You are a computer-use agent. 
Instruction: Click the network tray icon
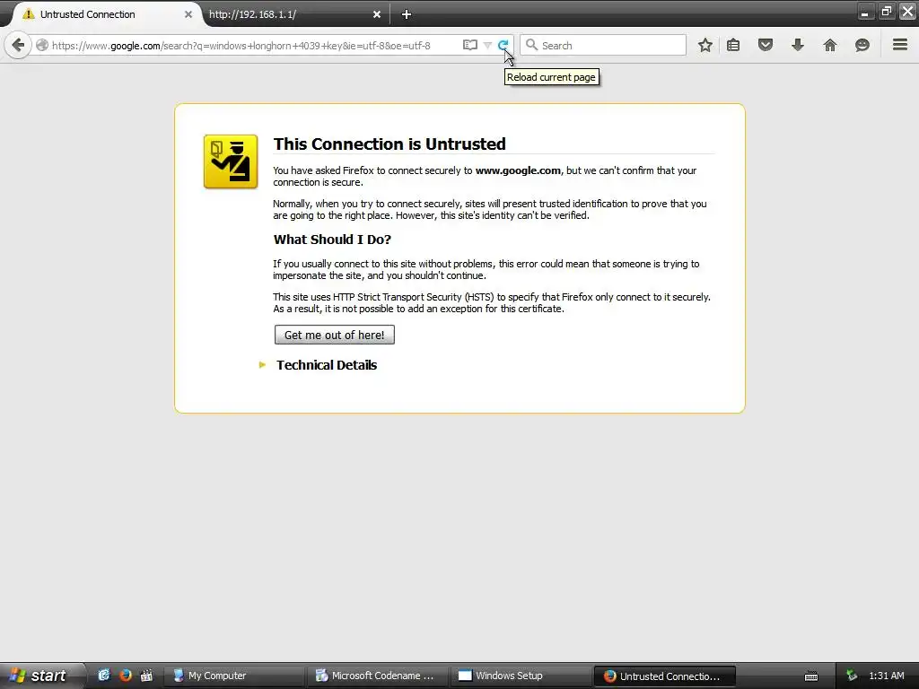click(x=852, y=676)
